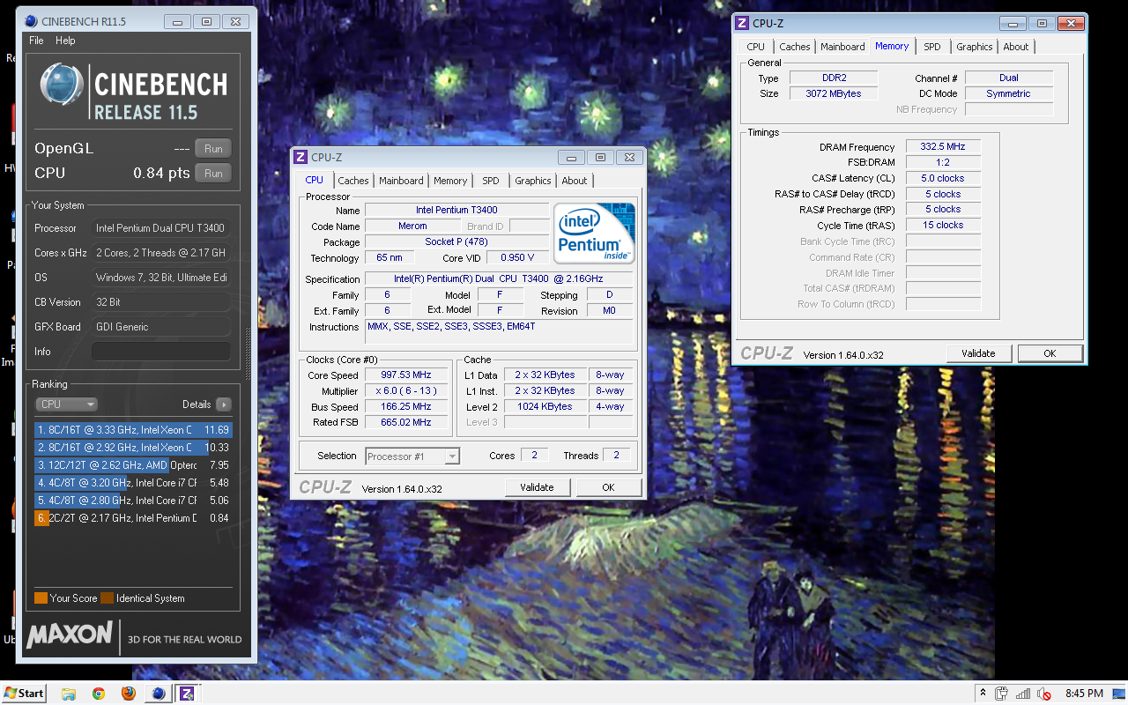This screenshot has height=705, width=1128.
Task: Click the DC Mode value Symmetric
Action: coord(1009,93)
